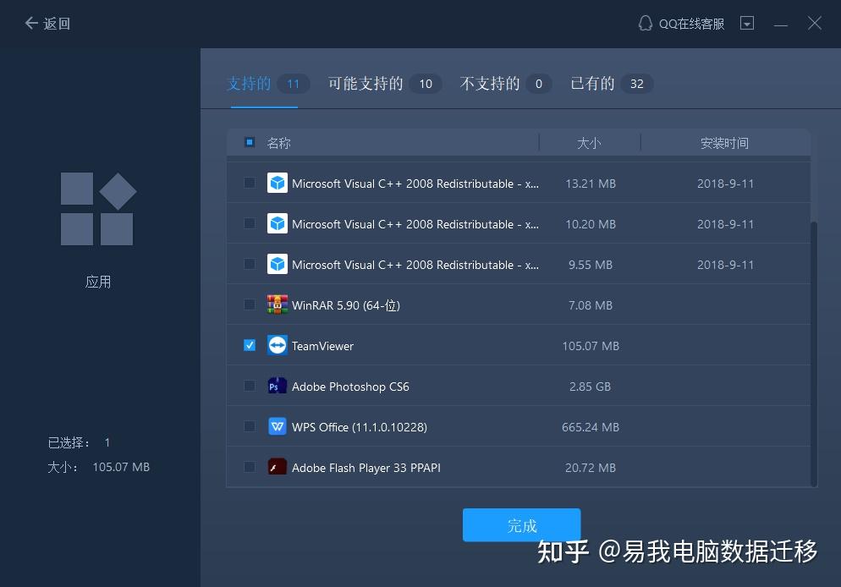Check the WinRAR 5.90 checkbox
This screenshot has height=587, width=841.
tap(250, 304)
